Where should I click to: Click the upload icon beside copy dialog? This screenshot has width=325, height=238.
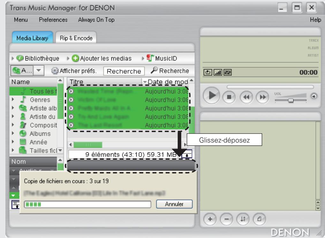point(16,205)
